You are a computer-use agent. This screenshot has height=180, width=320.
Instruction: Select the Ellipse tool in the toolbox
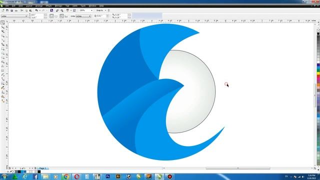[2, 53]
